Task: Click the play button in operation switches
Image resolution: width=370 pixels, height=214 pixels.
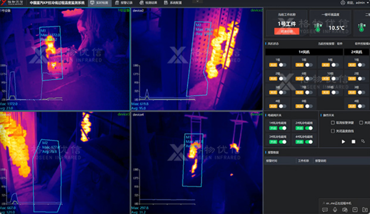Action: point(343,142)
